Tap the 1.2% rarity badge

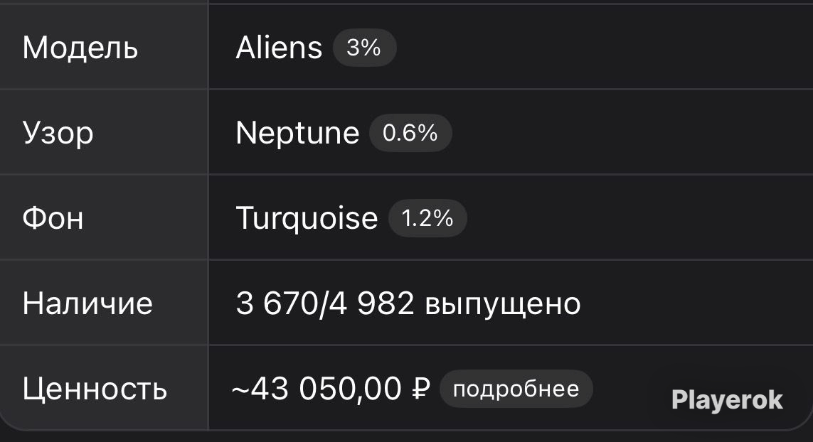427,218
